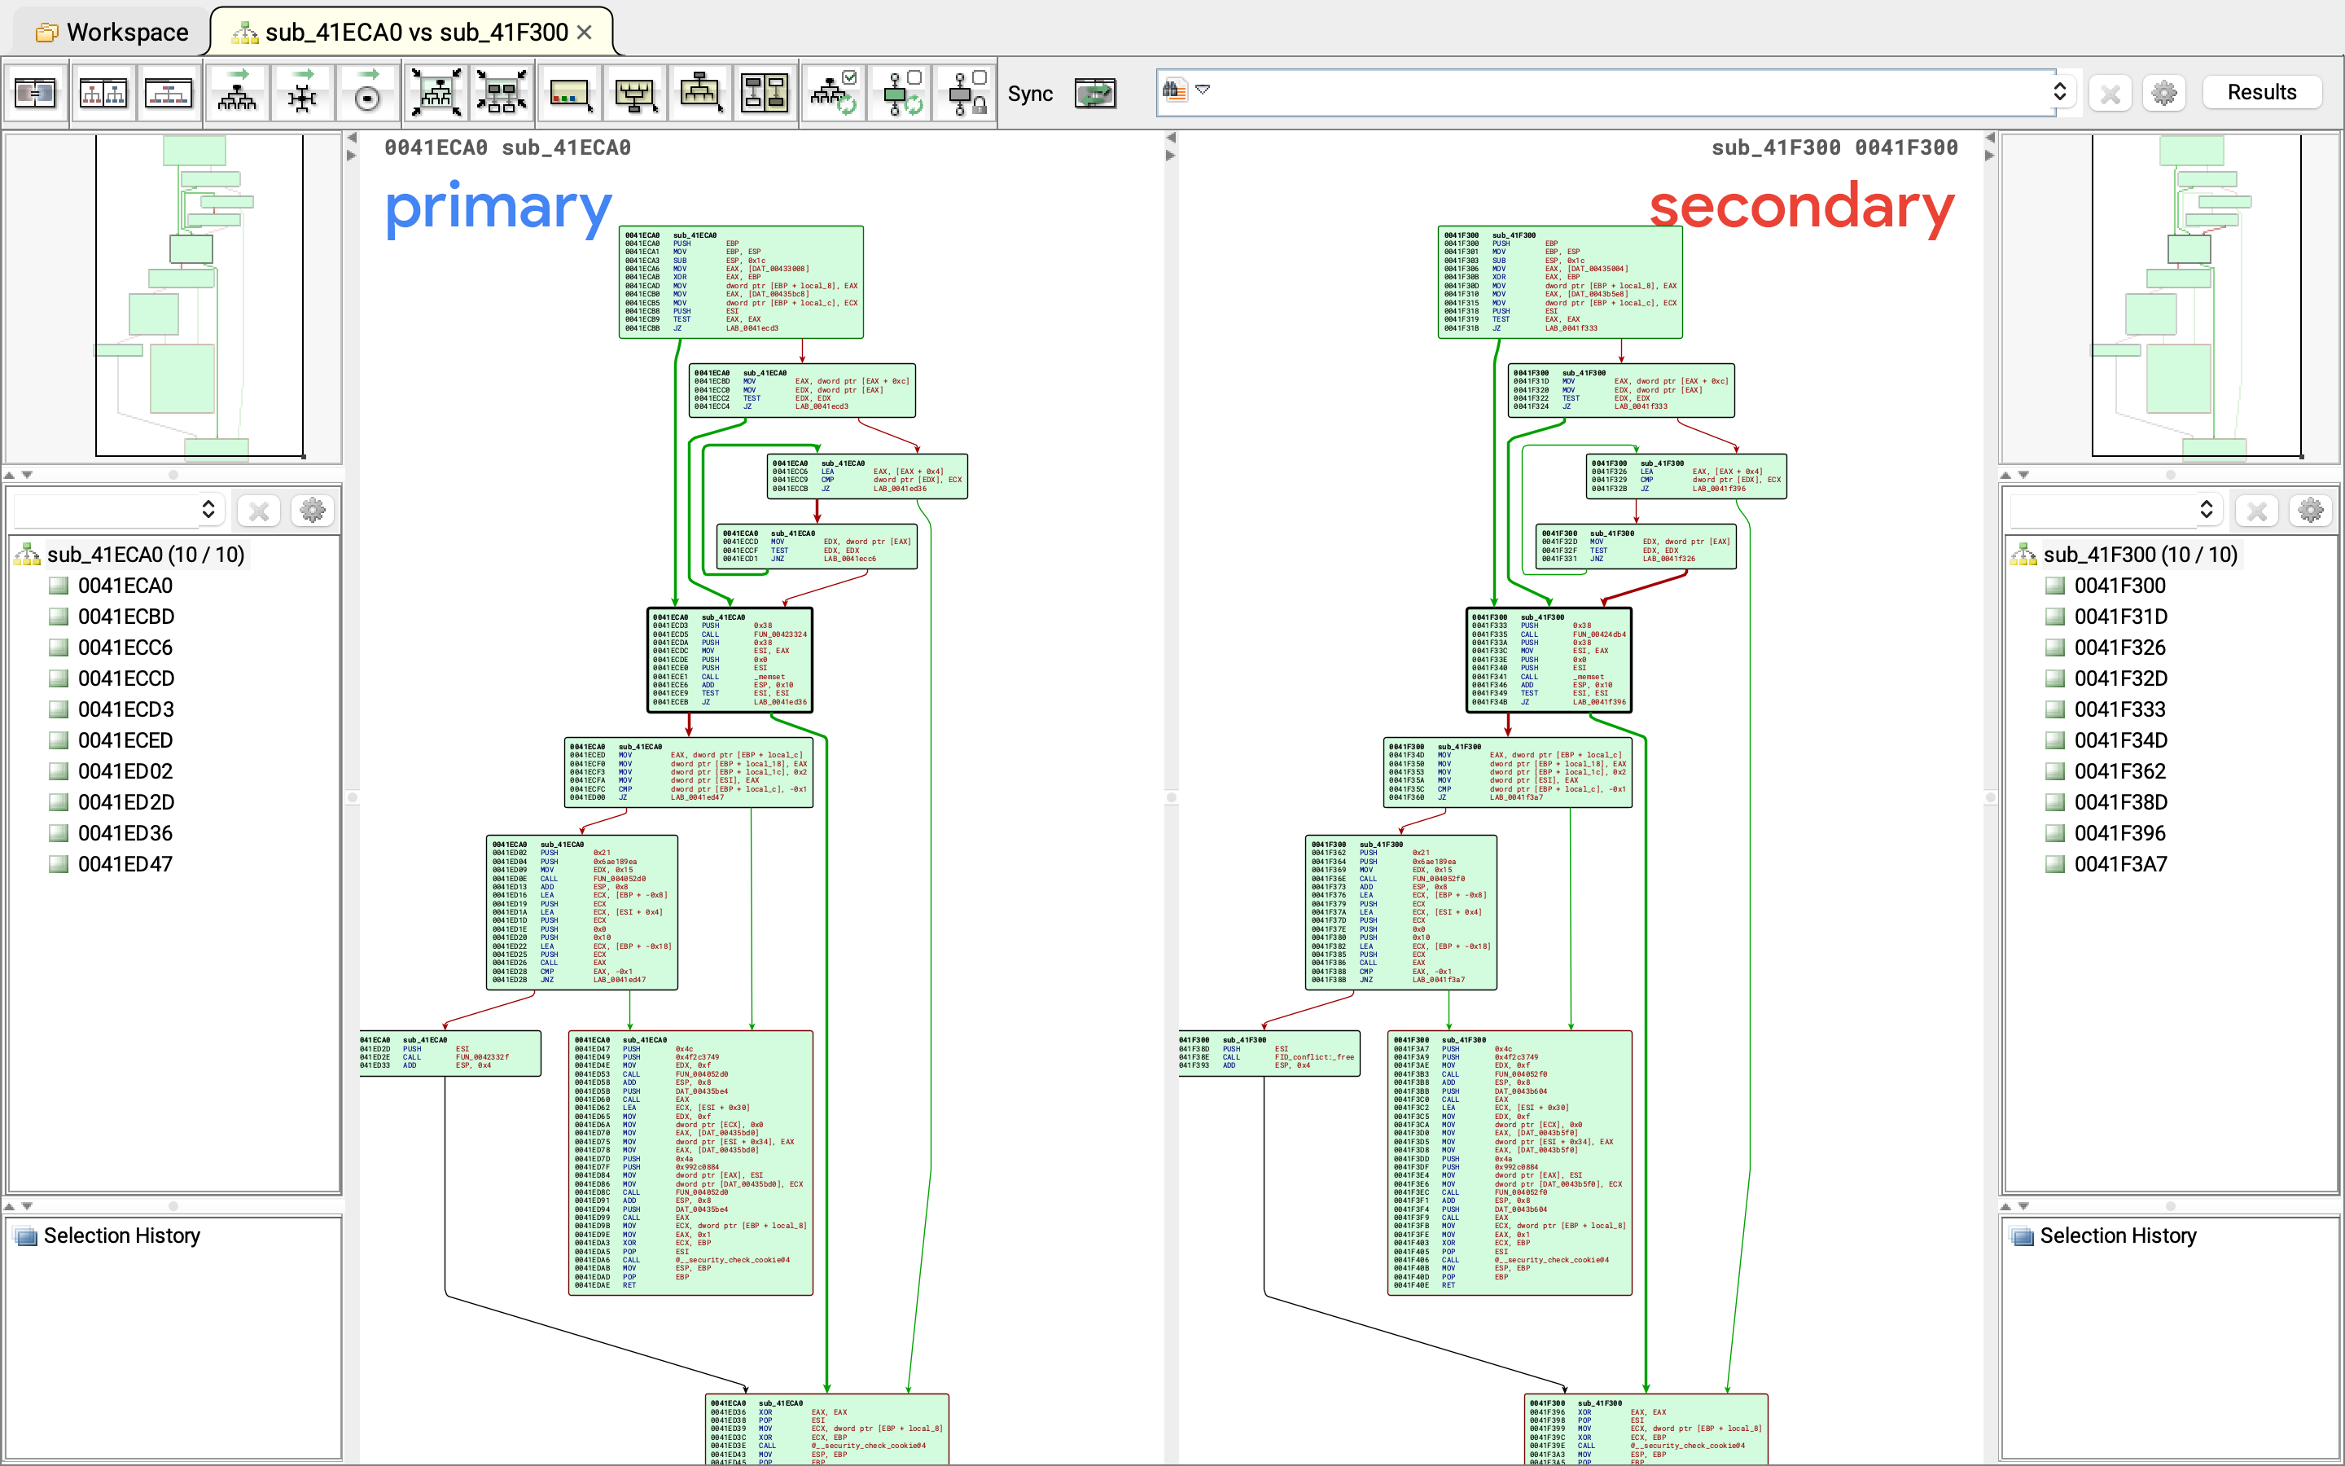
Task: Open search options gear beside Results
Action: pyautogui.click(x=2163, y=93)
